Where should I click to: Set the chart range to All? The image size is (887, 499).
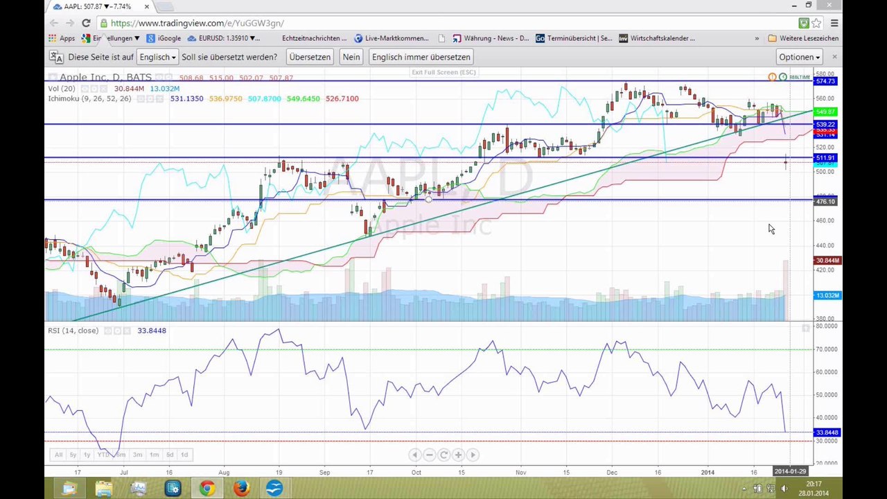58,455
